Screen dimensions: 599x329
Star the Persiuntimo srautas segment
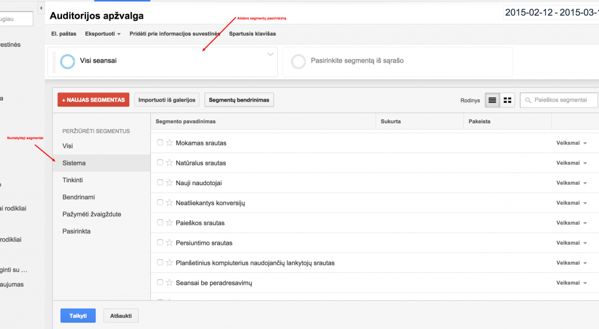(169, 243)
